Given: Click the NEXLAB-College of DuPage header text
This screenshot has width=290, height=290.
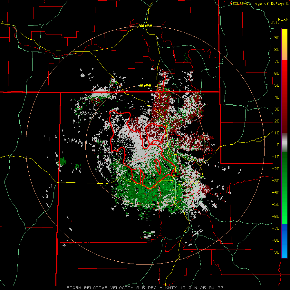Looking at the screenshot, I should point(259,4).
